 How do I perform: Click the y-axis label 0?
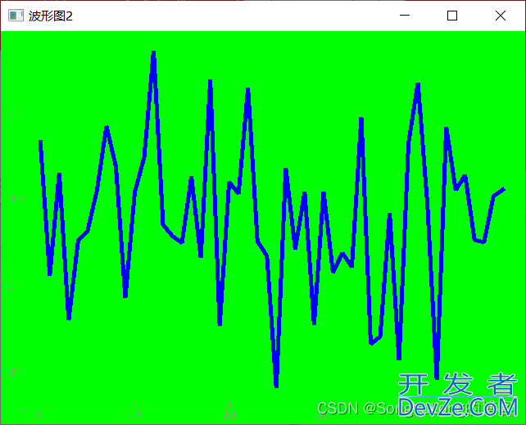click(x=11, y=199)
